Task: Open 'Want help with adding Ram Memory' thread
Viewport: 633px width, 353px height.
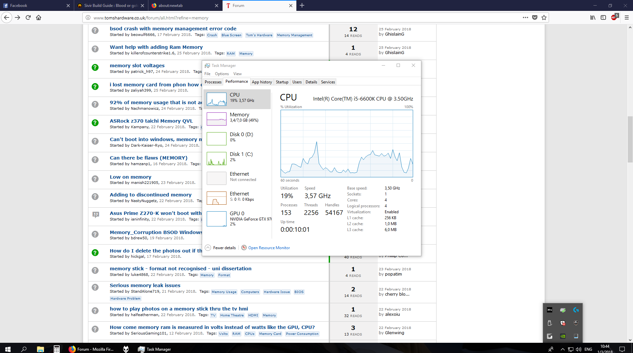Action: point(156,47)
